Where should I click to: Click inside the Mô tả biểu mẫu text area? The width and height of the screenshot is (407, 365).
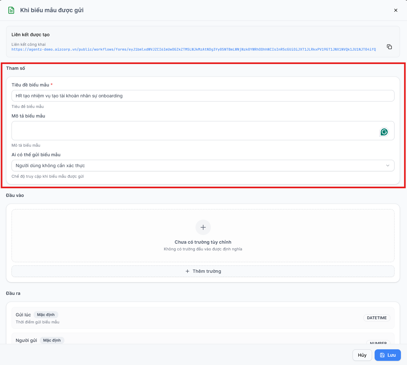pos(203,131)
